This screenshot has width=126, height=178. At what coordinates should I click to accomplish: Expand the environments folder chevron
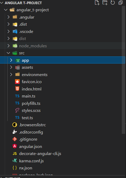[x=11, y=74]
